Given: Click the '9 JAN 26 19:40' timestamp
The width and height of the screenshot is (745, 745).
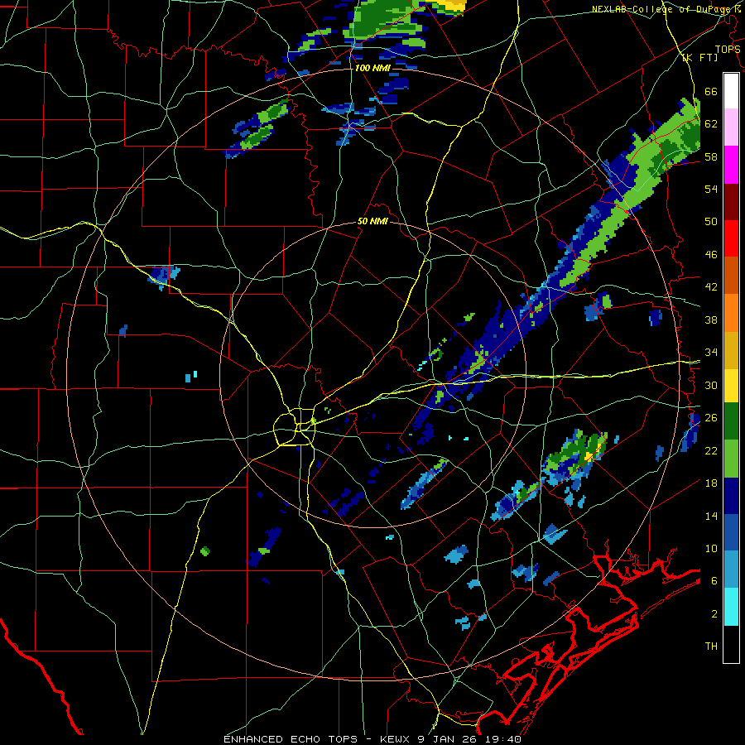Looking at the screenshot, I should click(x=469, y=739).
